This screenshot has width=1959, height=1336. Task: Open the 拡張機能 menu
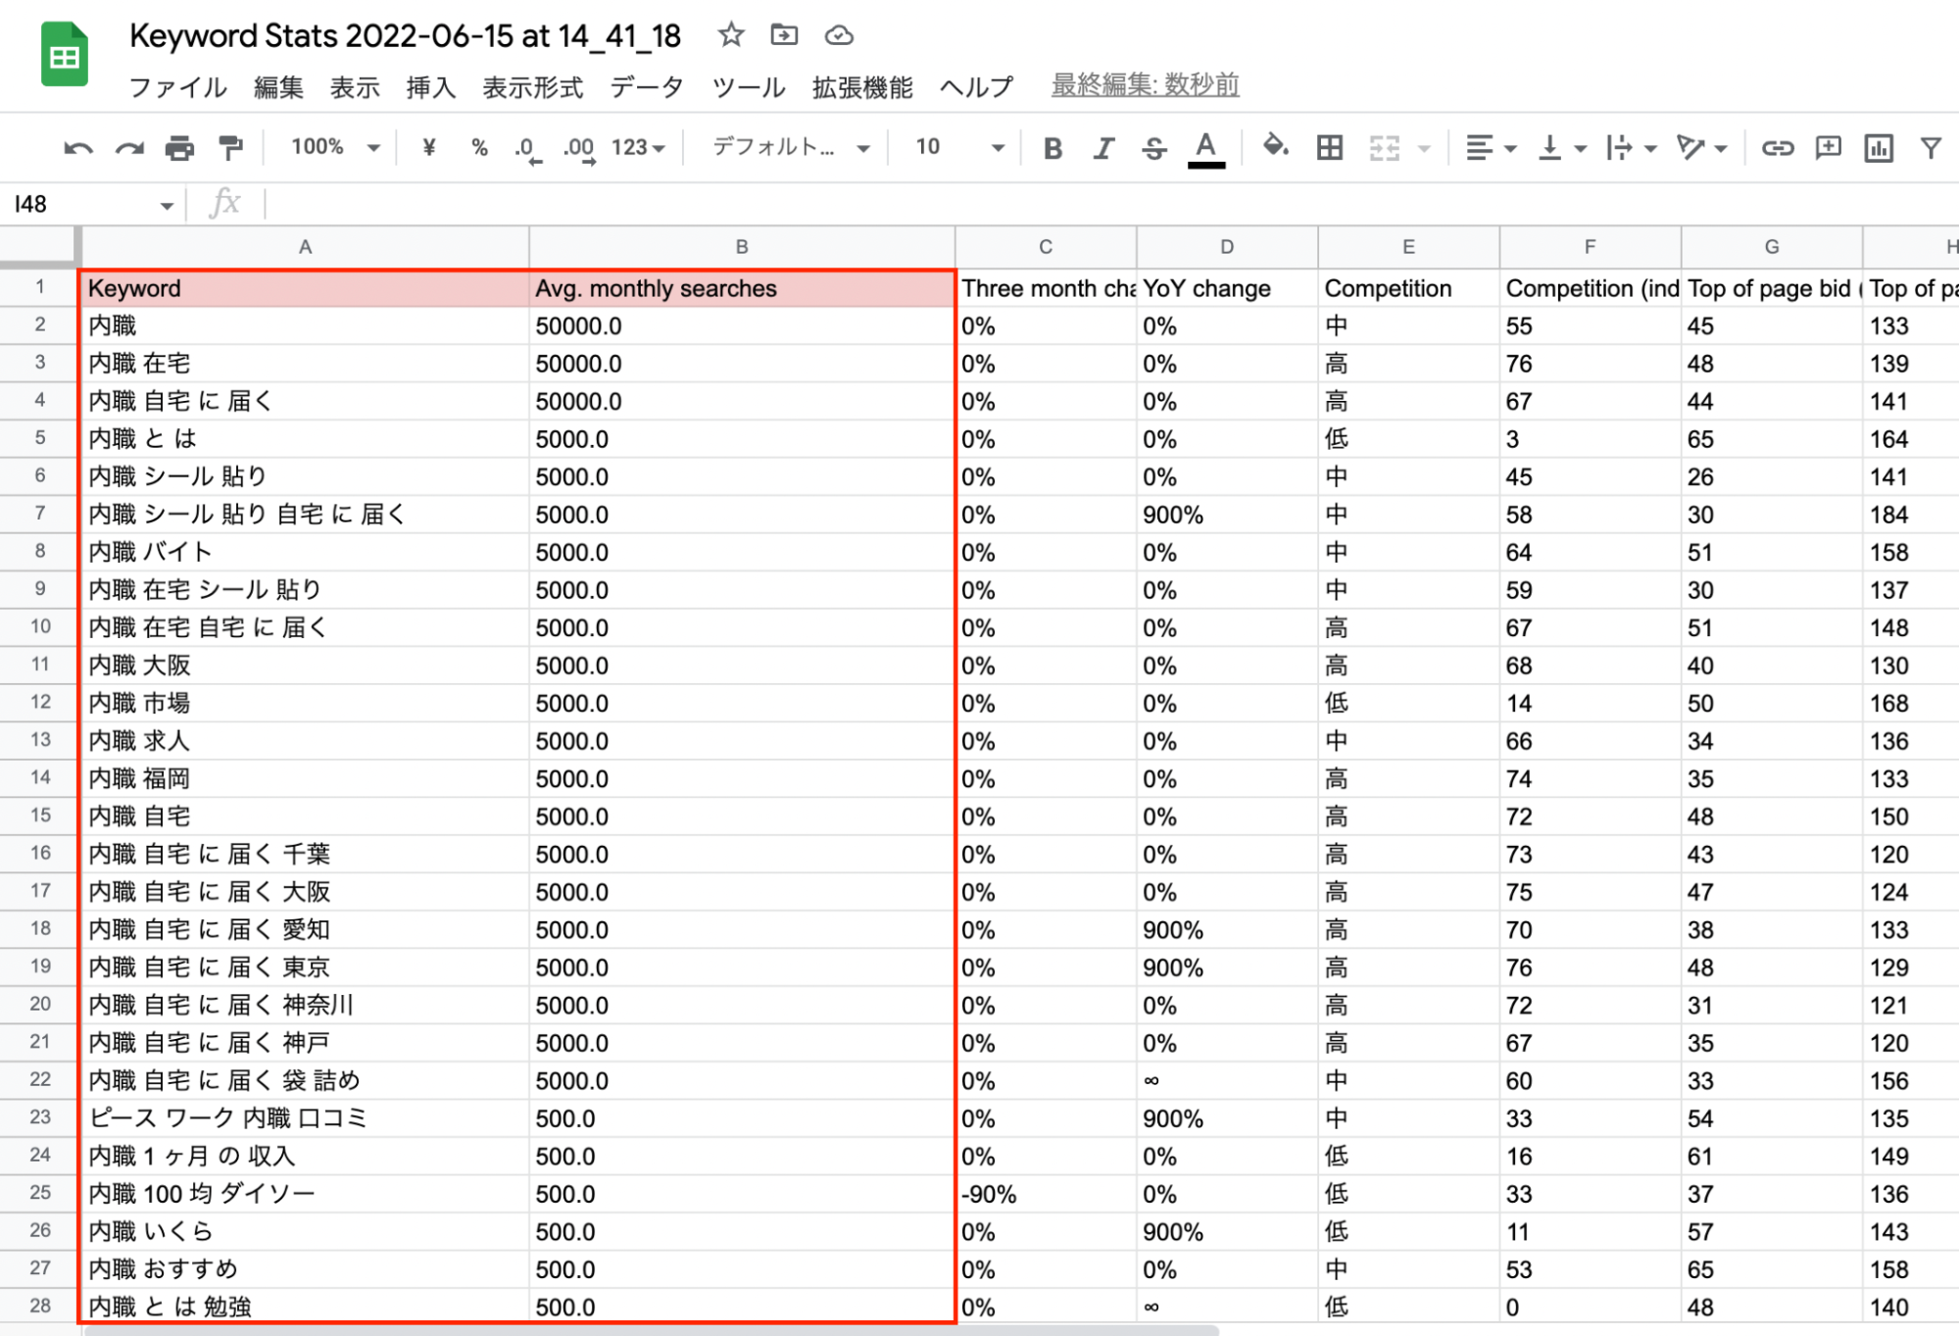pyautogui.click(x=861, y=87)
